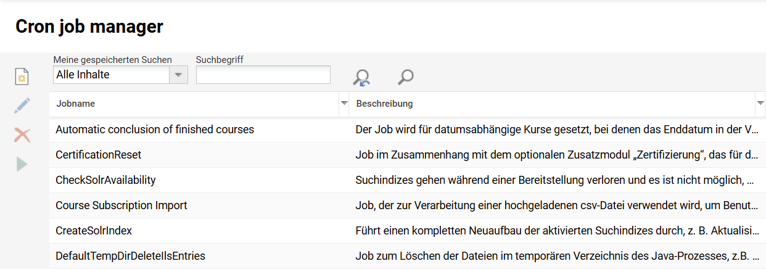
Task: Click the magnifying glass search icon
Action: [405, 77]
